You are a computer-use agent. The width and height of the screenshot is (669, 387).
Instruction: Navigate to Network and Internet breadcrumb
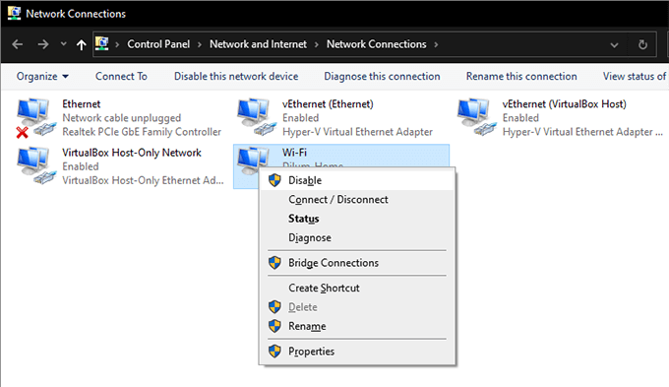coord(258,44)
